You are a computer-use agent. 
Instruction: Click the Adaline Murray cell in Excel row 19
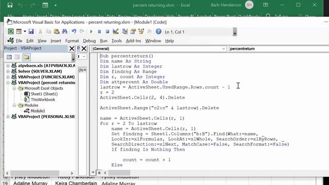pos(30,183)
